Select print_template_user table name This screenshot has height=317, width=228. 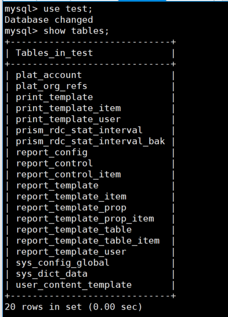(68, 119)
